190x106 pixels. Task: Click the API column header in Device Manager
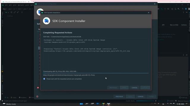pyautogui.click(x=163, y=25)
